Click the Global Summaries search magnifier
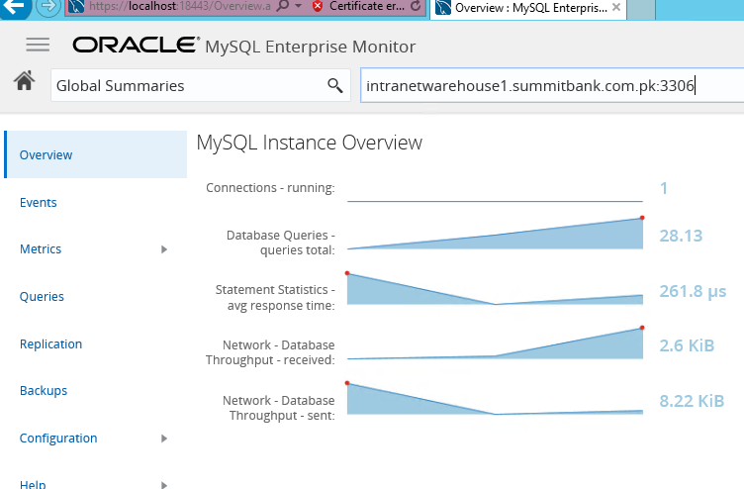 click(x=335, y=85)
